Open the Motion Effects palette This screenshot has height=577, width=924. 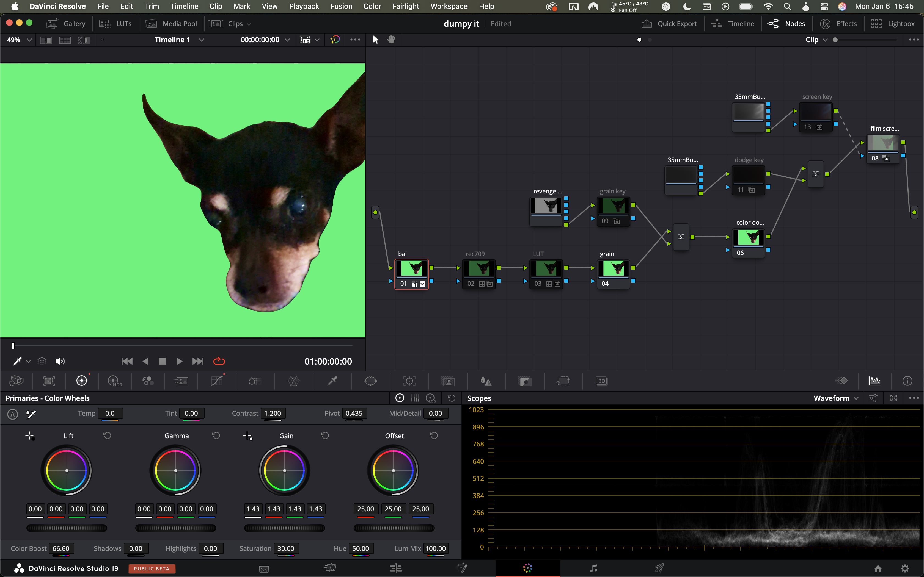point(181,381)
